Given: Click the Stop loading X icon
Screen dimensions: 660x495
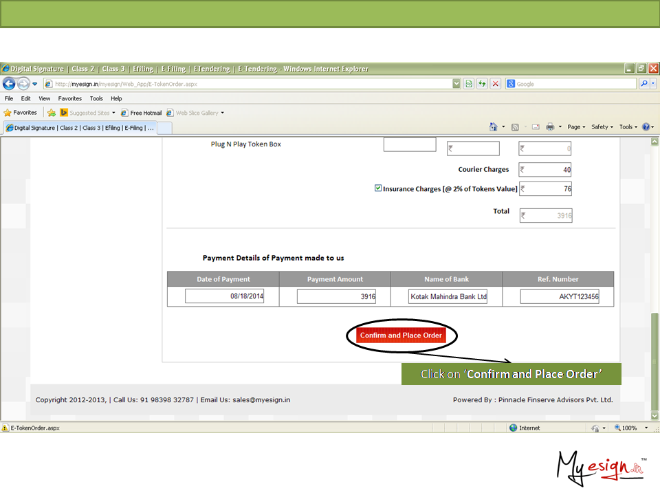Looking at the screenshot, I should (x=495, y=84).
